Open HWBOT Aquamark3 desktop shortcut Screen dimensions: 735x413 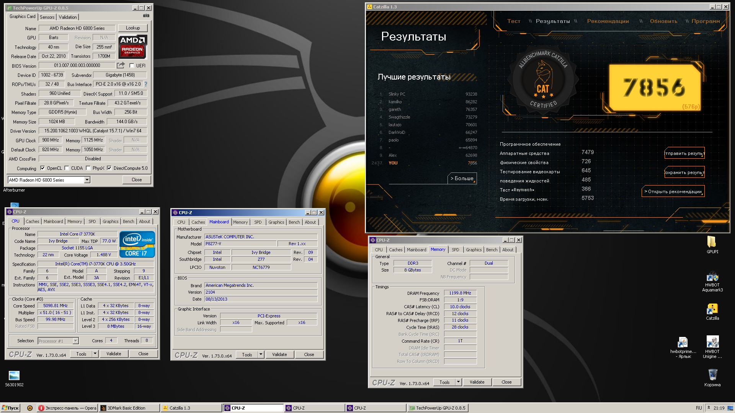tap(712, 282)
